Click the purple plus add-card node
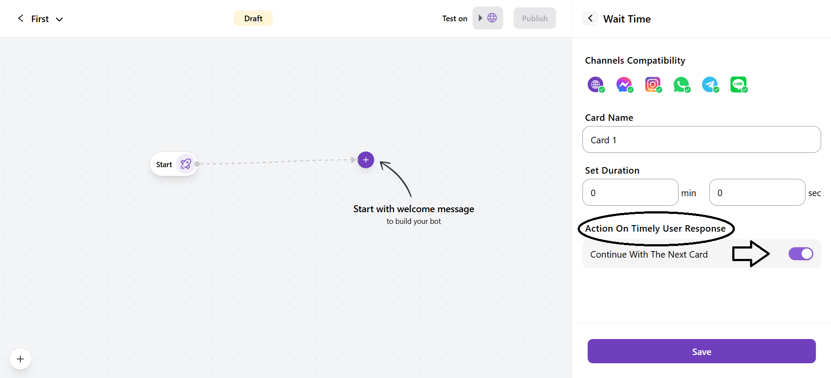The width and height of the screenshot is (831, 378). point(366,160)
